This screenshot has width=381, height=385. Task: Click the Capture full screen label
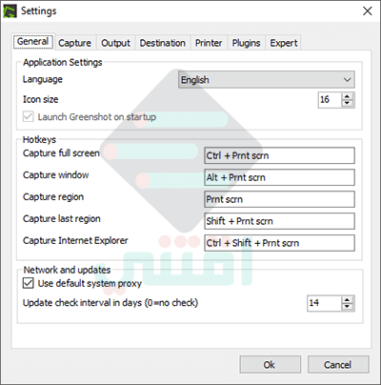(61, 153)
